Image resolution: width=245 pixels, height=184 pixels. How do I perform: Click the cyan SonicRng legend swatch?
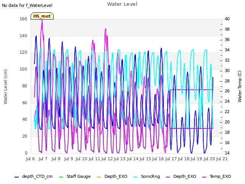click(x=135, y=177)
